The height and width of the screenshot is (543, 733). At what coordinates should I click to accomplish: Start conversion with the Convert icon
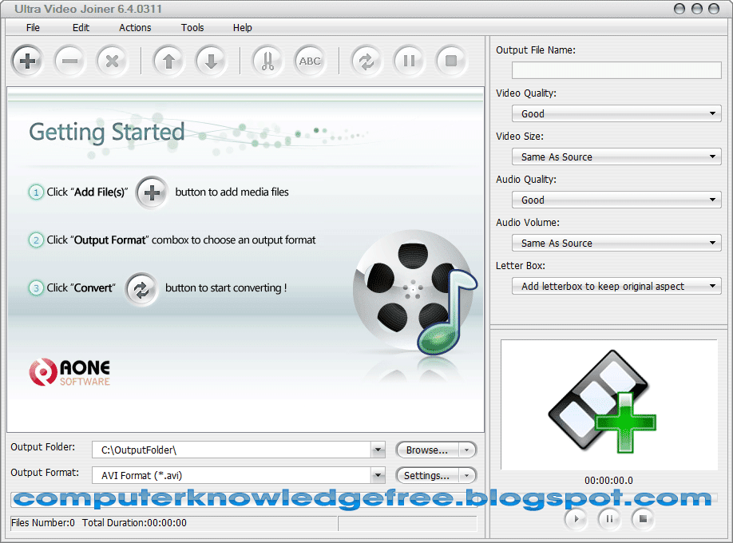click(366, 61)
